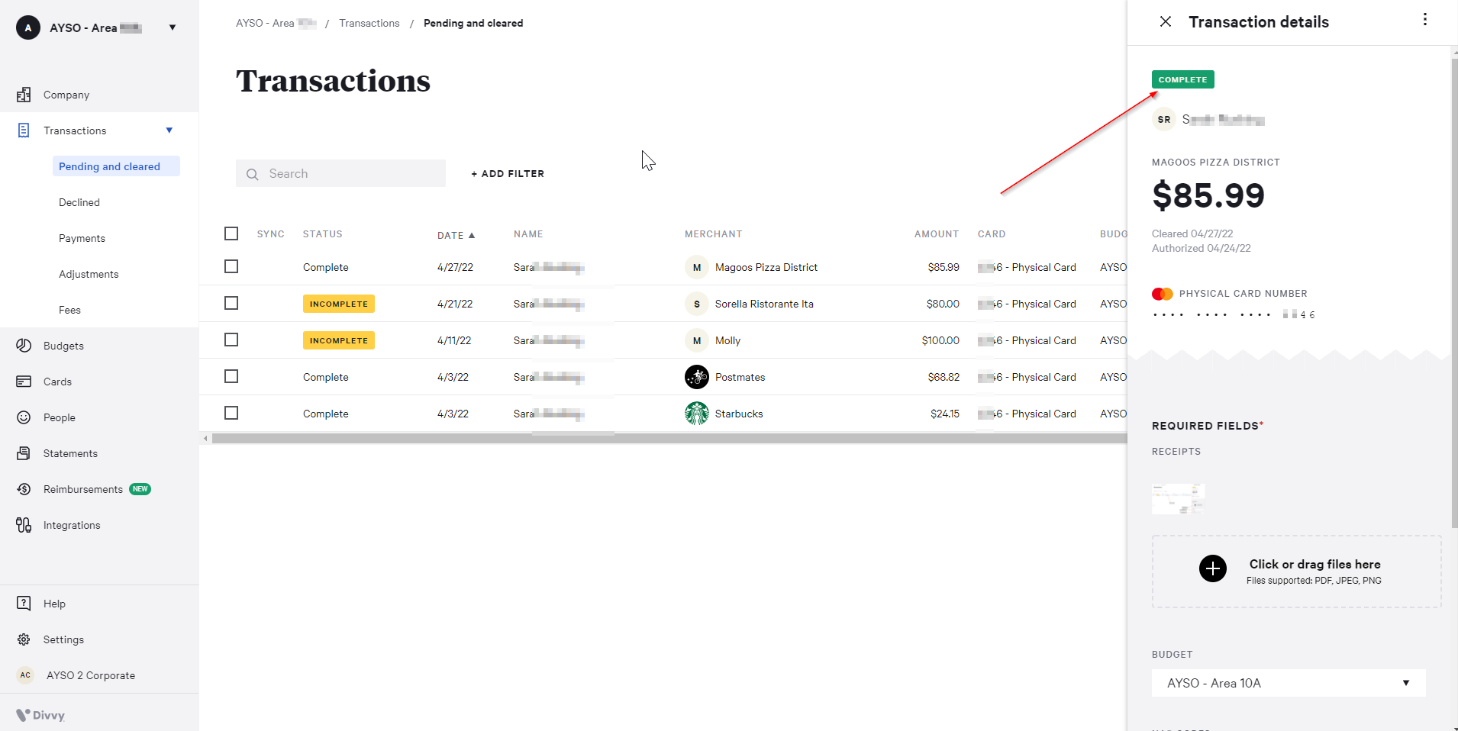Click the Reimbursements icon

click(x=24, y=489)
